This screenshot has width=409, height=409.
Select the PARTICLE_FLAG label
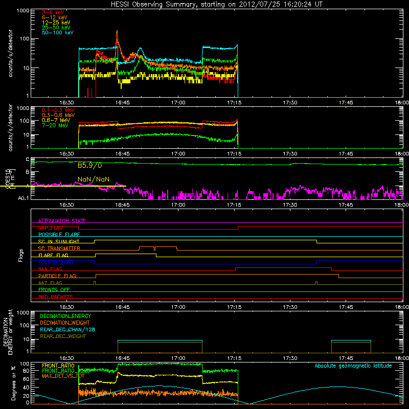pyautogui.click(x=57, y=276)
